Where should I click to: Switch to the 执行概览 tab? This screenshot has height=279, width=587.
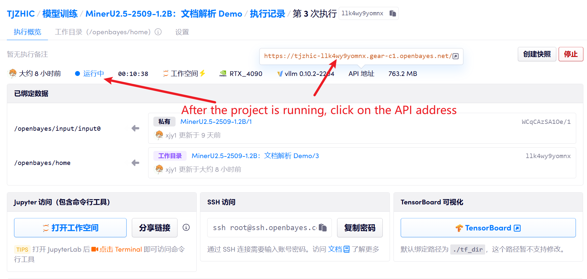(27, 32)
